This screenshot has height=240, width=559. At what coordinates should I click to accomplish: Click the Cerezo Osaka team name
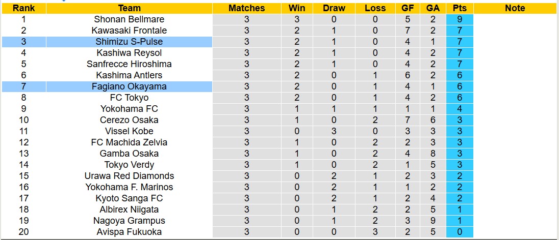(129, 120)
